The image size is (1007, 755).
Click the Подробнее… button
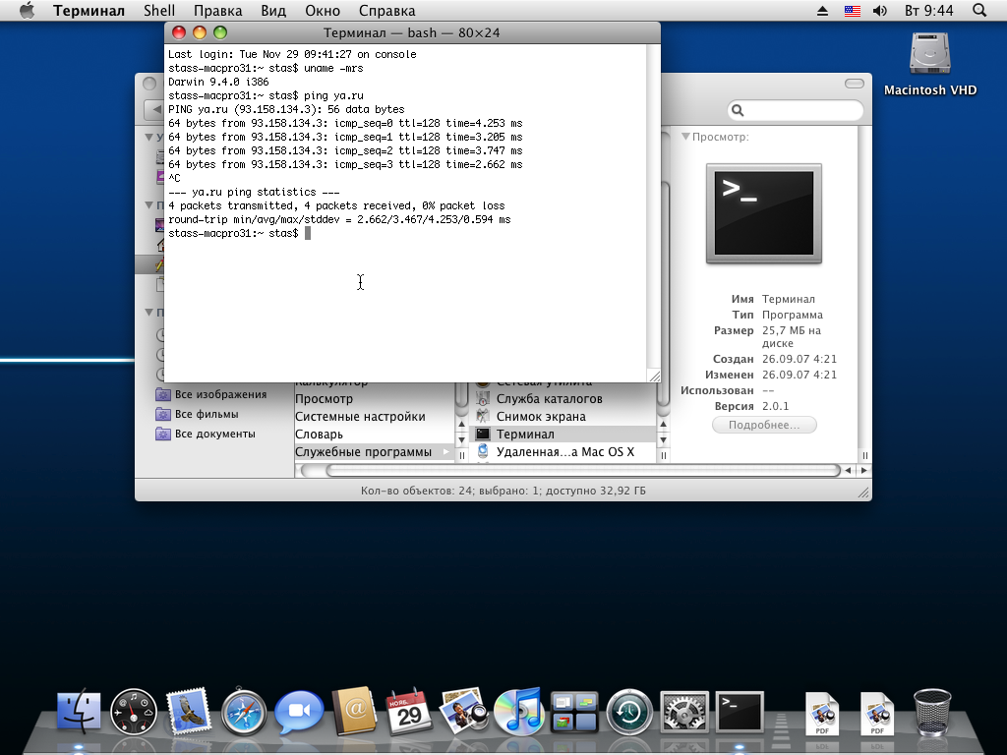pos(764,426)
